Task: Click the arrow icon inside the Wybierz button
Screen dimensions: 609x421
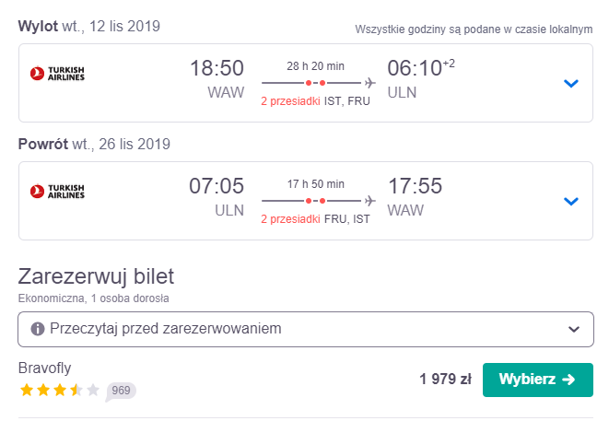Action: pyautogui.click(x=568, y=380)
